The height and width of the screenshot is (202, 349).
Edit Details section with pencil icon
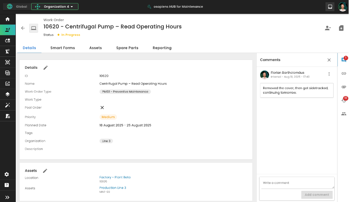45,68
